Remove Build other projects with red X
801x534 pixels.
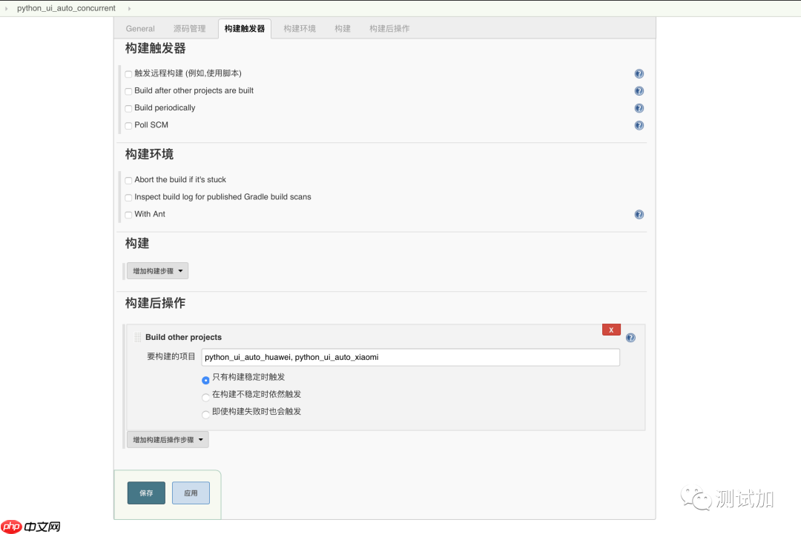(611, 330)
